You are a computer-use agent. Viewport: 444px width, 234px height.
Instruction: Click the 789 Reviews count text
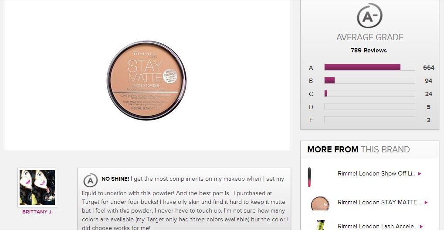point(369,50)
